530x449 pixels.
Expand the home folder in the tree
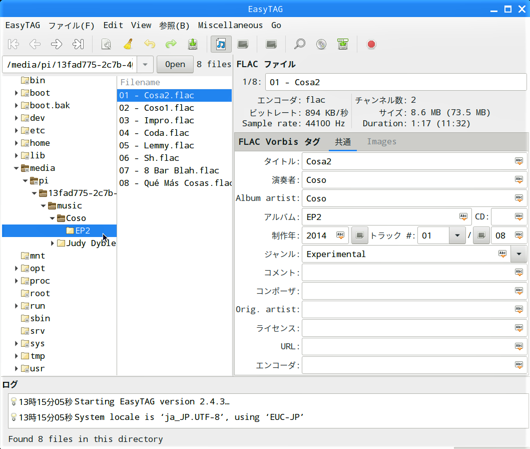(16, 143)
